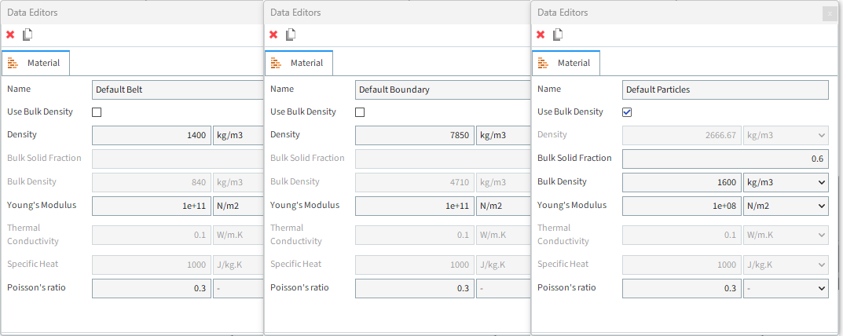843x336 pixels.
Task: Click red delete icon in Default Boundary editor
Action: click(x=273, y=35)
